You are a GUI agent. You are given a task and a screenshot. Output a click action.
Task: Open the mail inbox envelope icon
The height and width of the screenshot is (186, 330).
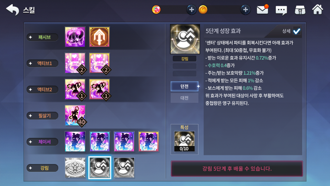pyautogui.click(x=262, y=9)
